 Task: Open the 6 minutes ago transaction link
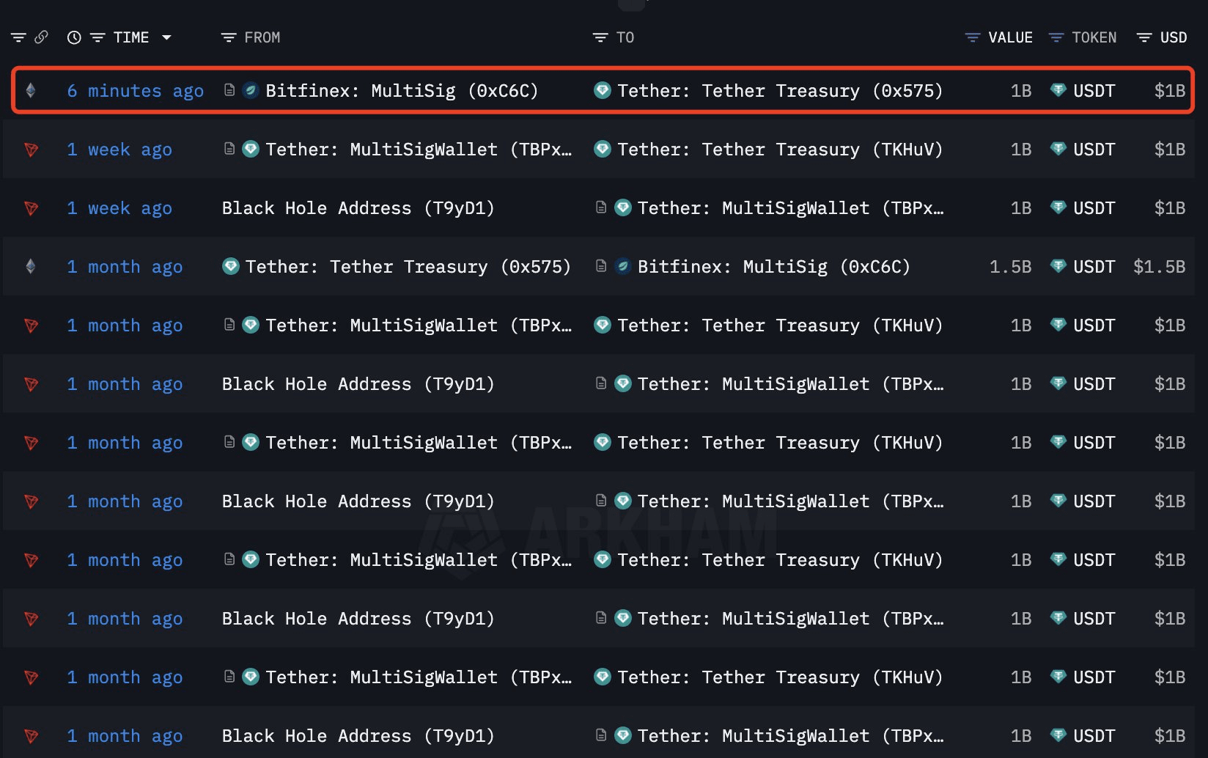136,91
